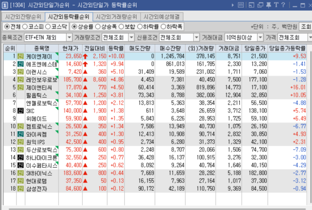Sort by the (외)거래량 column header
The height and width of the screenshot is (210, 312).
click(x=201, y=48)
